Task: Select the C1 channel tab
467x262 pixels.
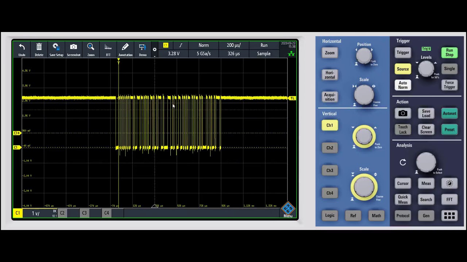Action: tap(18, 213)
